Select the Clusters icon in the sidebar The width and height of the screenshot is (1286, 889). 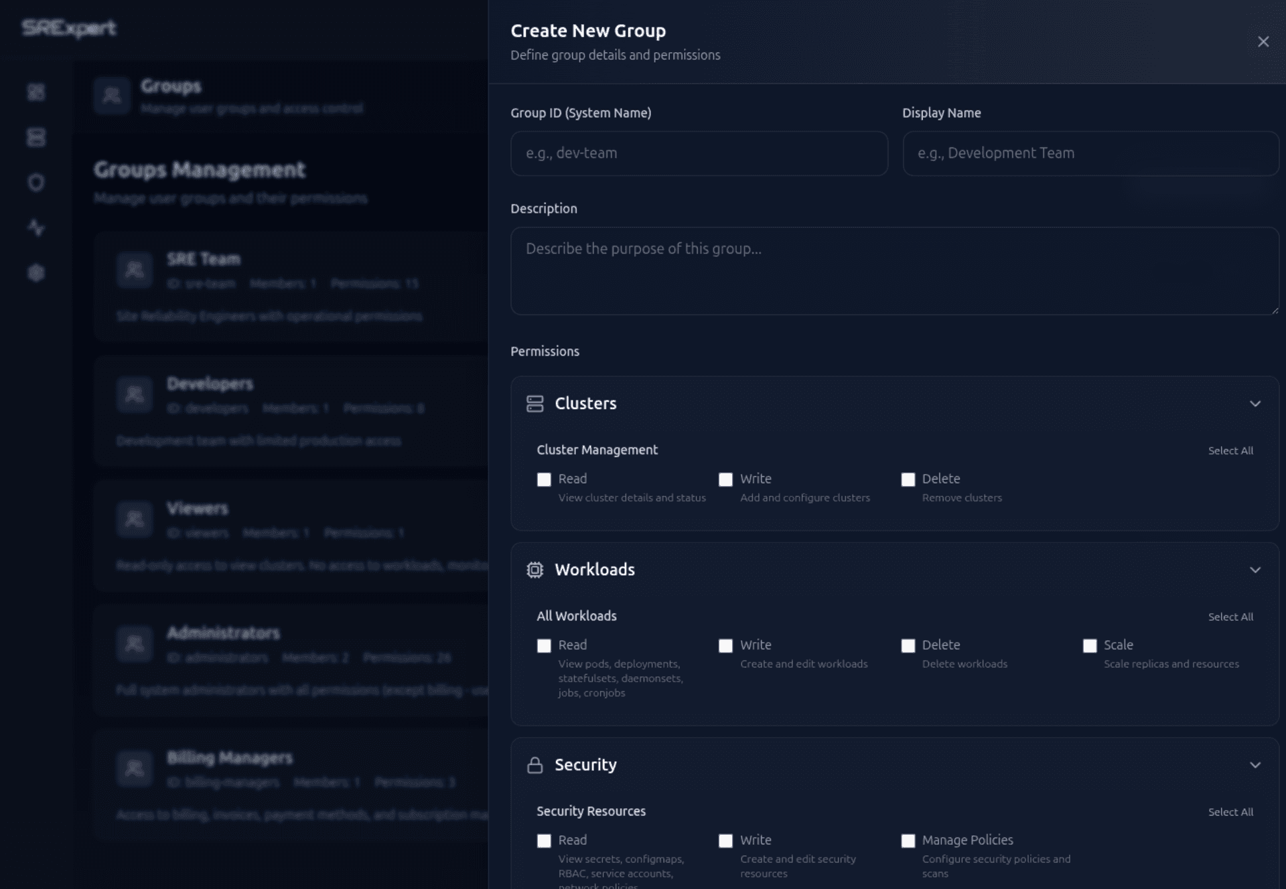click(36, 137)
